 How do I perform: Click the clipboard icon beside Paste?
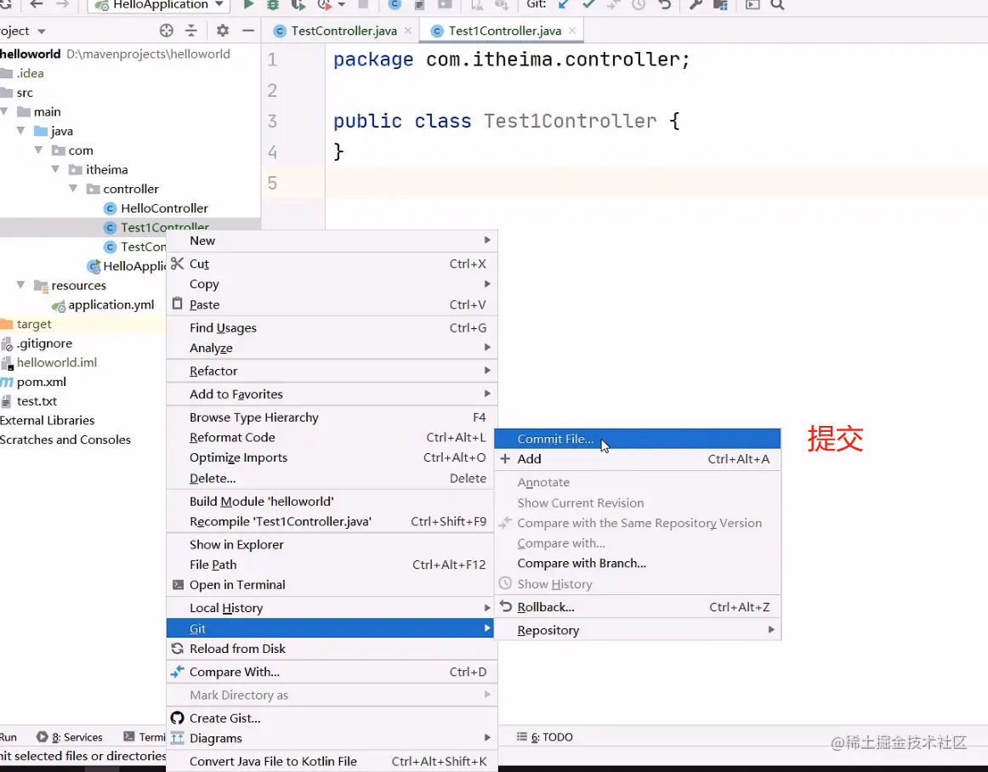(x=177, y=304)
